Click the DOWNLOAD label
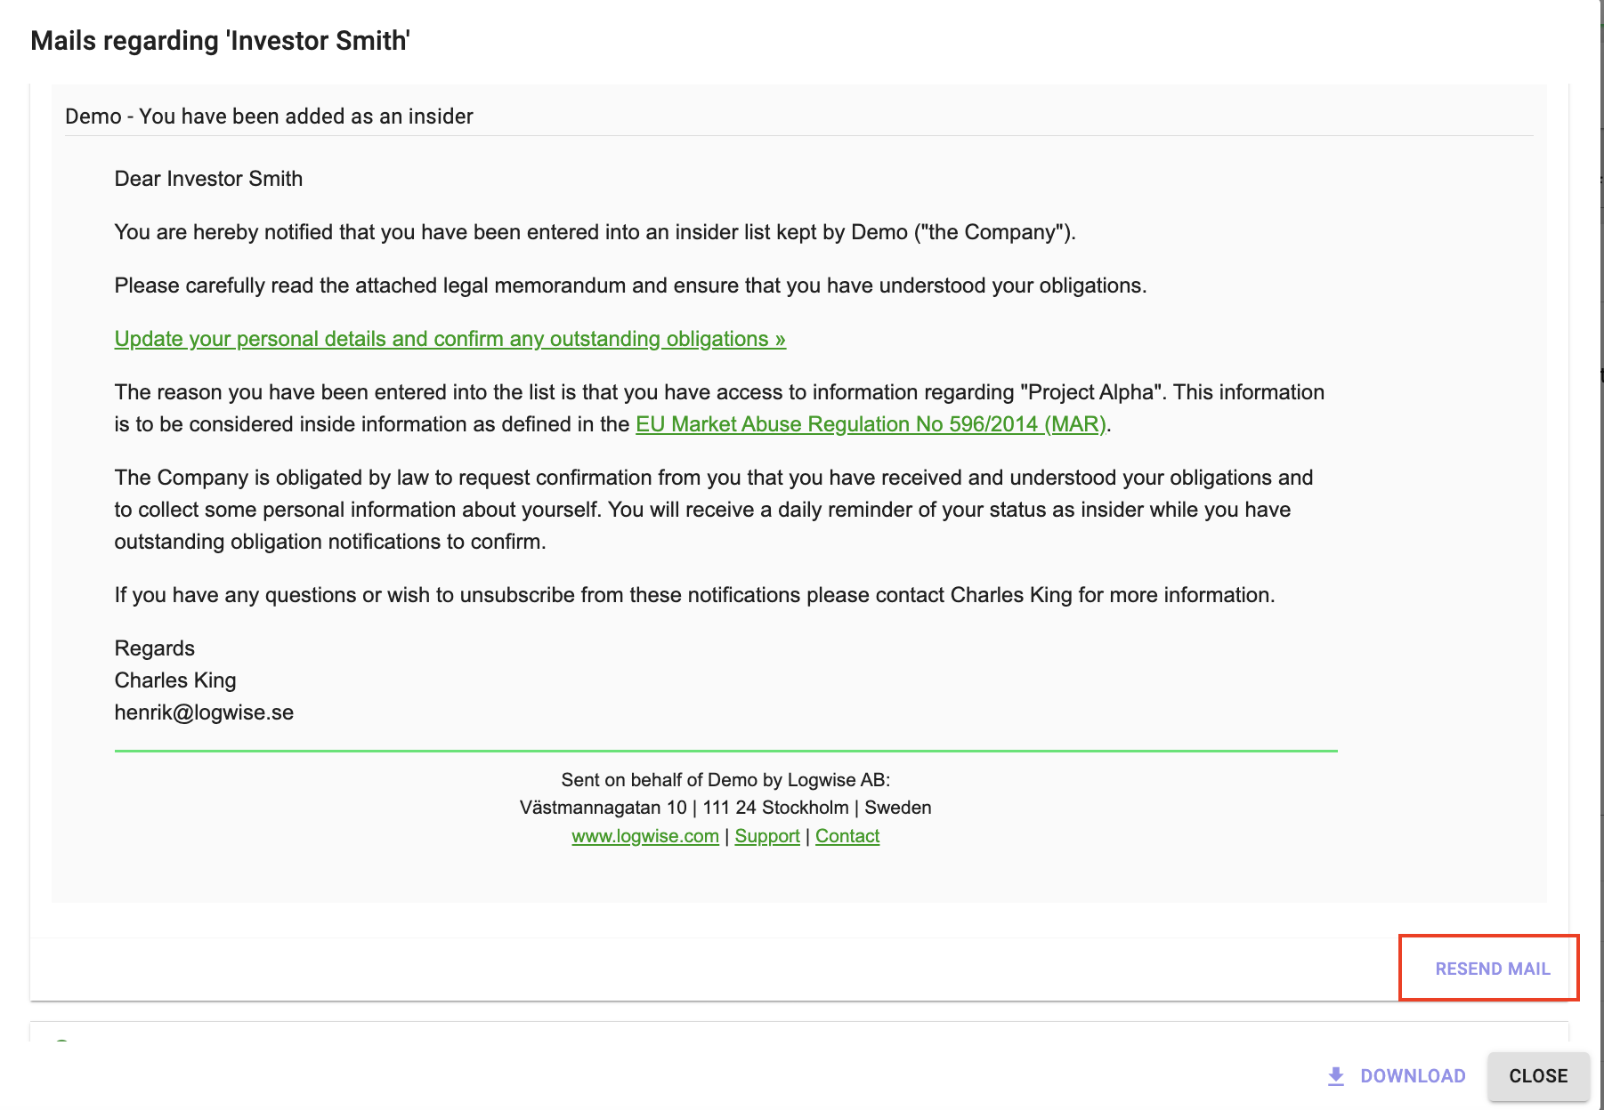This screenshot has width=1604, height=1110. point(1413,1076)
